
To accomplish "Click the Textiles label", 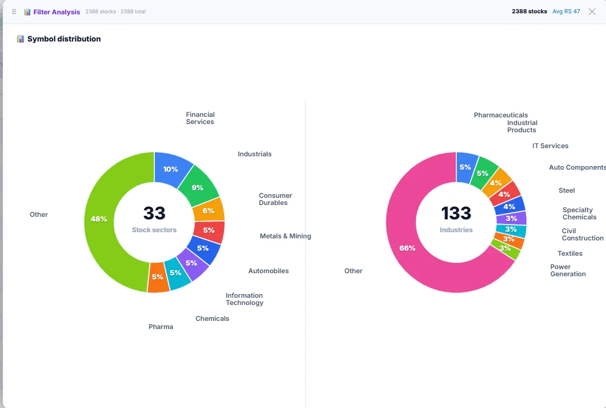I will 570,253.
